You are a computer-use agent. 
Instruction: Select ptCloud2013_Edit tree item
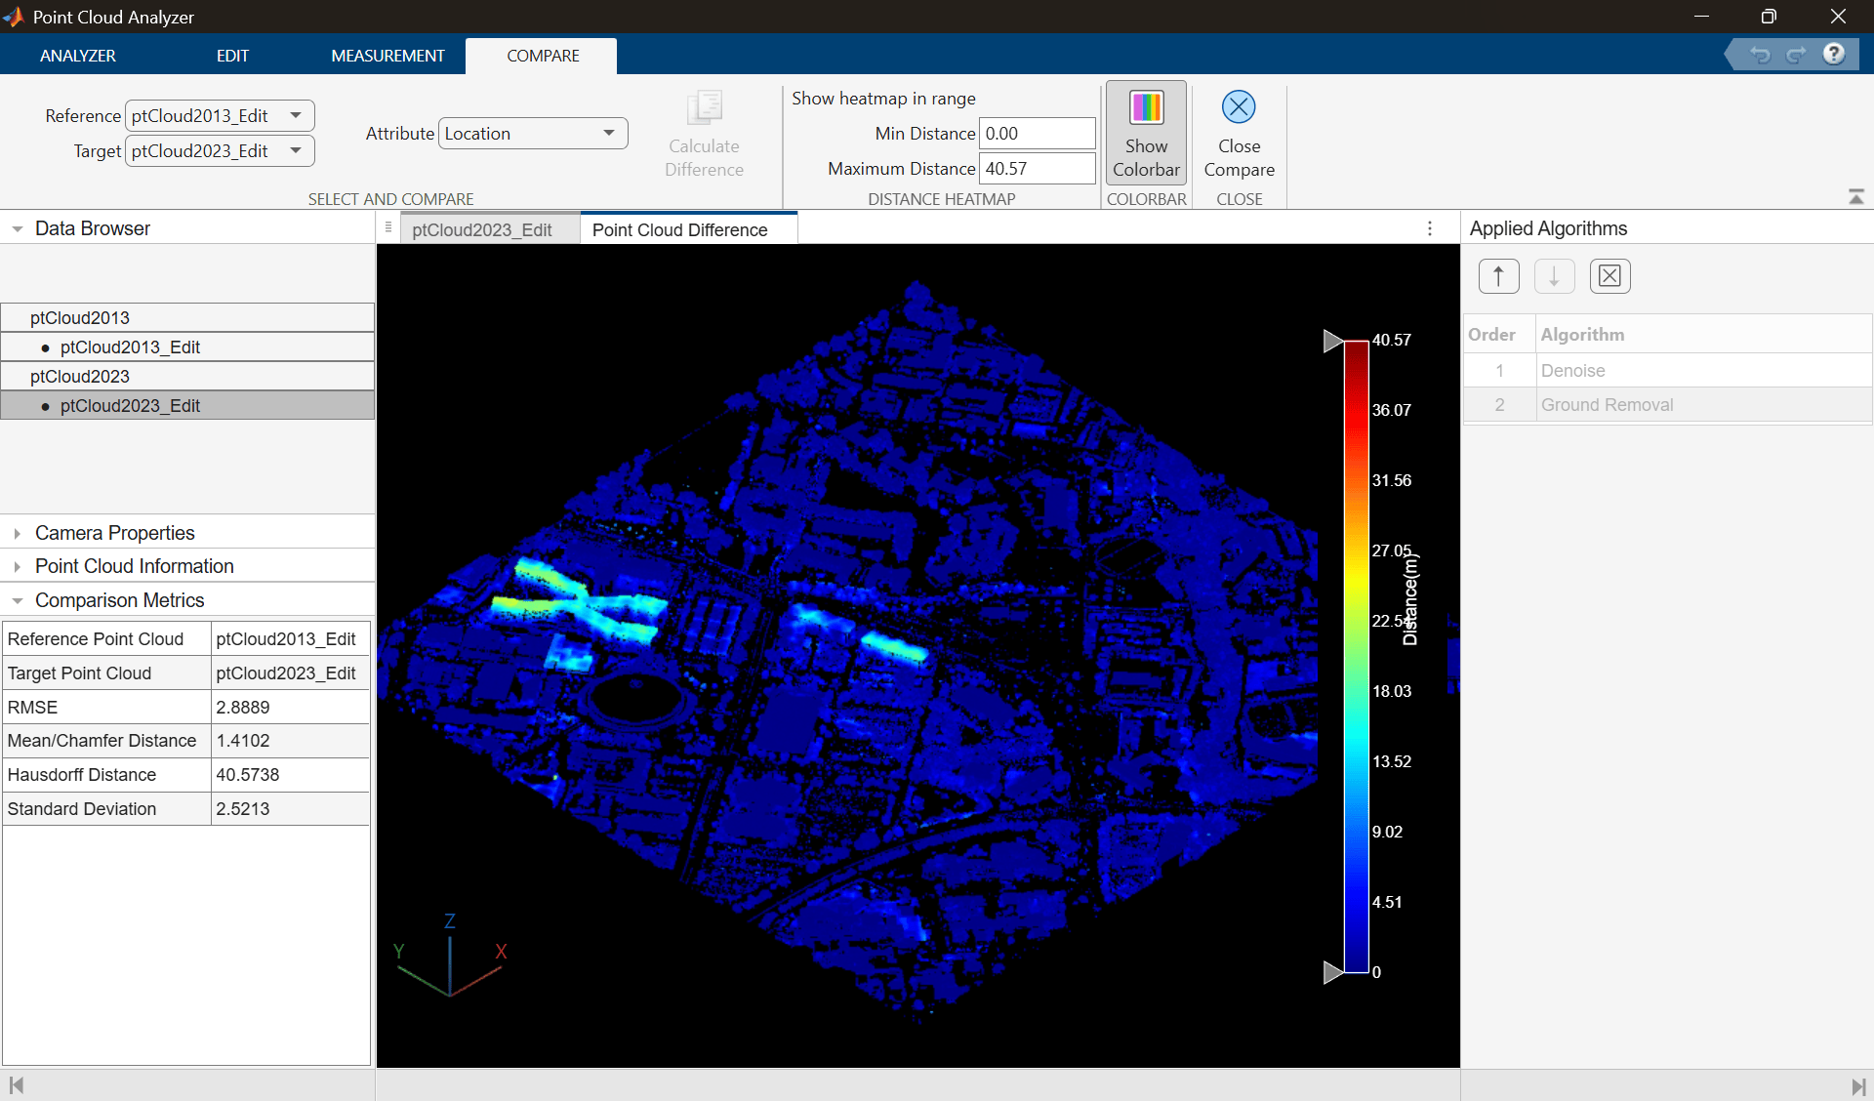click(x=187, y=347)
